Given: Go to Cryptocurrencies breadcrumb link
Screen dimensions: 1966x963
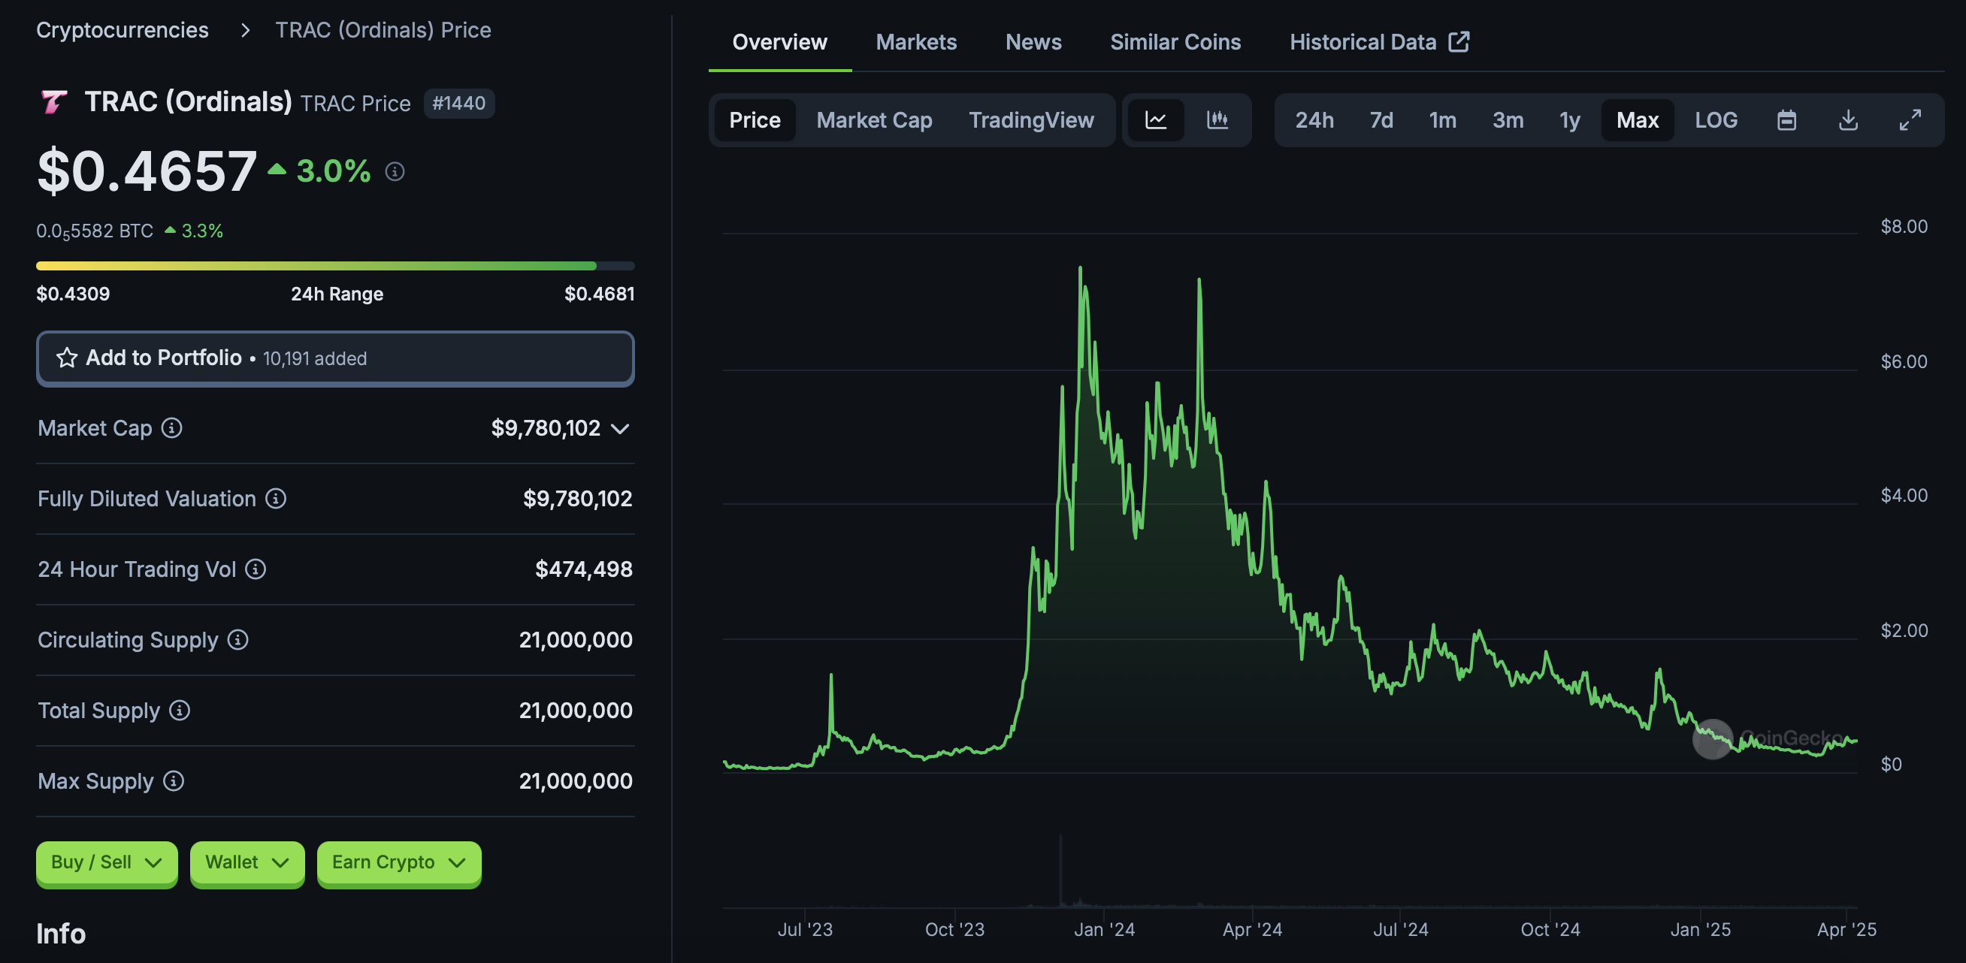Looking at the screenshot, I should tap(122, 30).
